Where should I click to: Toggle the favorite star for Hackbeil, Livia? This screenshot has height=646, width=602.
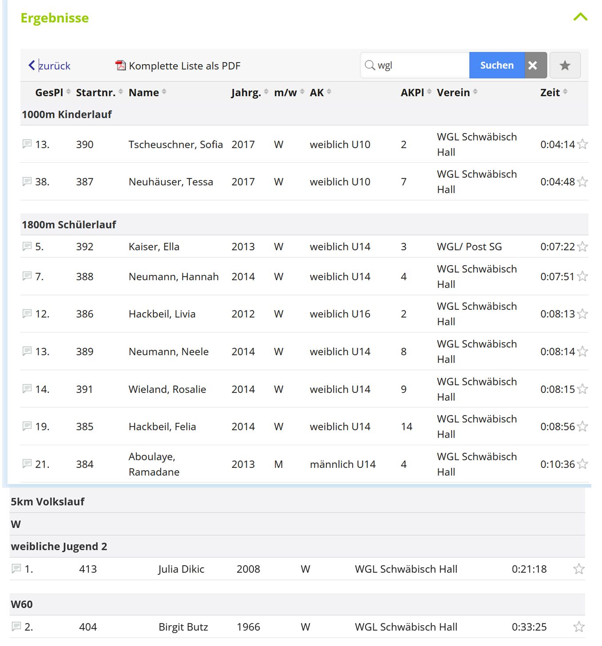(582, 314)
